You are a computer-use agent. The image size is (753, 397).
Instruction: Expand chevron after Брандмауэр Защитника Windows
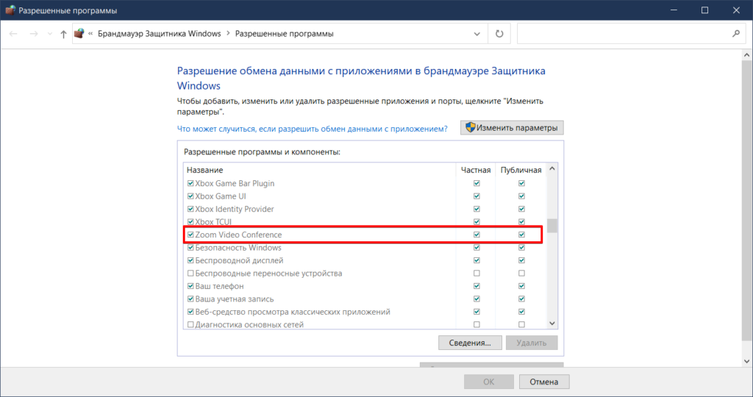coord(228,34)
